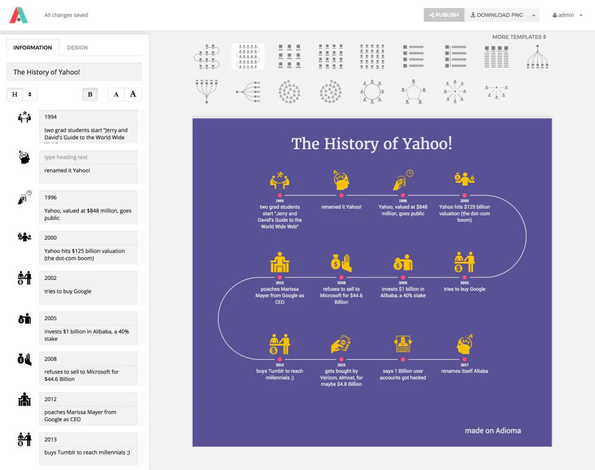This screenshot has width=595, height=470.
Task: Select the first list layout template
Action: click(x=413, y=56)
